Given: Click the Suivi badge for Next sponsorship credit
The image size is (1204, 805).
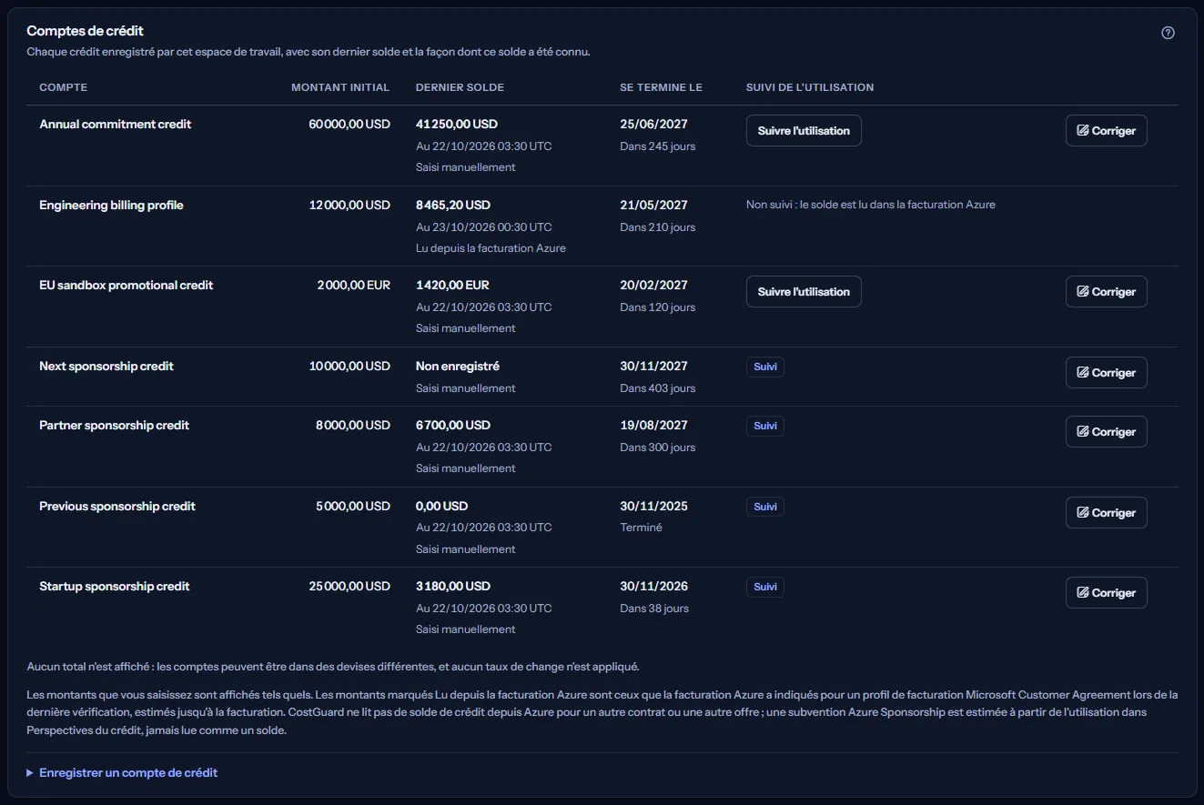Looking at the screenshot, I should pyautogui.click(x=765, y=367).
